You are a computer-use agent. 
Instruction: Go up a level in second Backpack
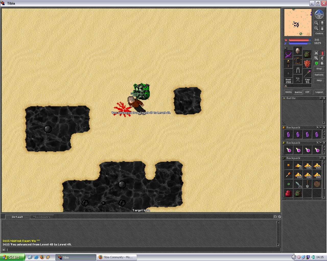coord(318,143)
